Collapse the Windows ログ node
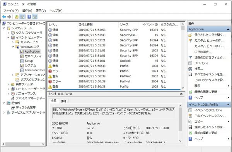 click(13, 47)
